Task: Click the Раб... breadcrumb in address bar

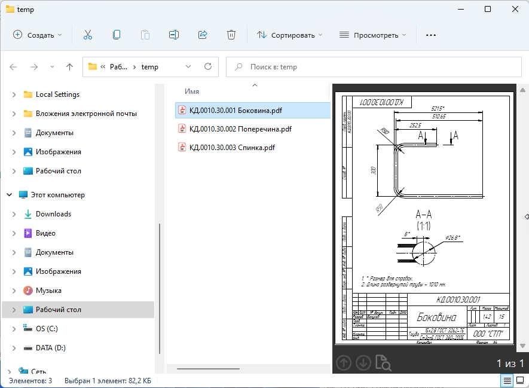Action: (x=118, y=67)
